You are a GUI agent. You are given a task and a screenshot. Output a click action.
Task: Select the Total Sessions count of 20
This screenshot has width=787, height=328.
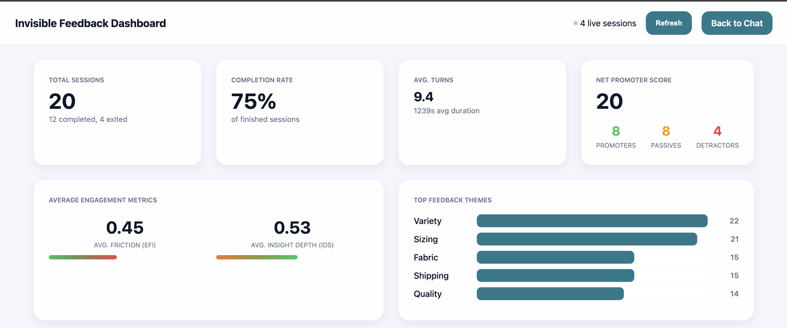[x=62, y=102]
